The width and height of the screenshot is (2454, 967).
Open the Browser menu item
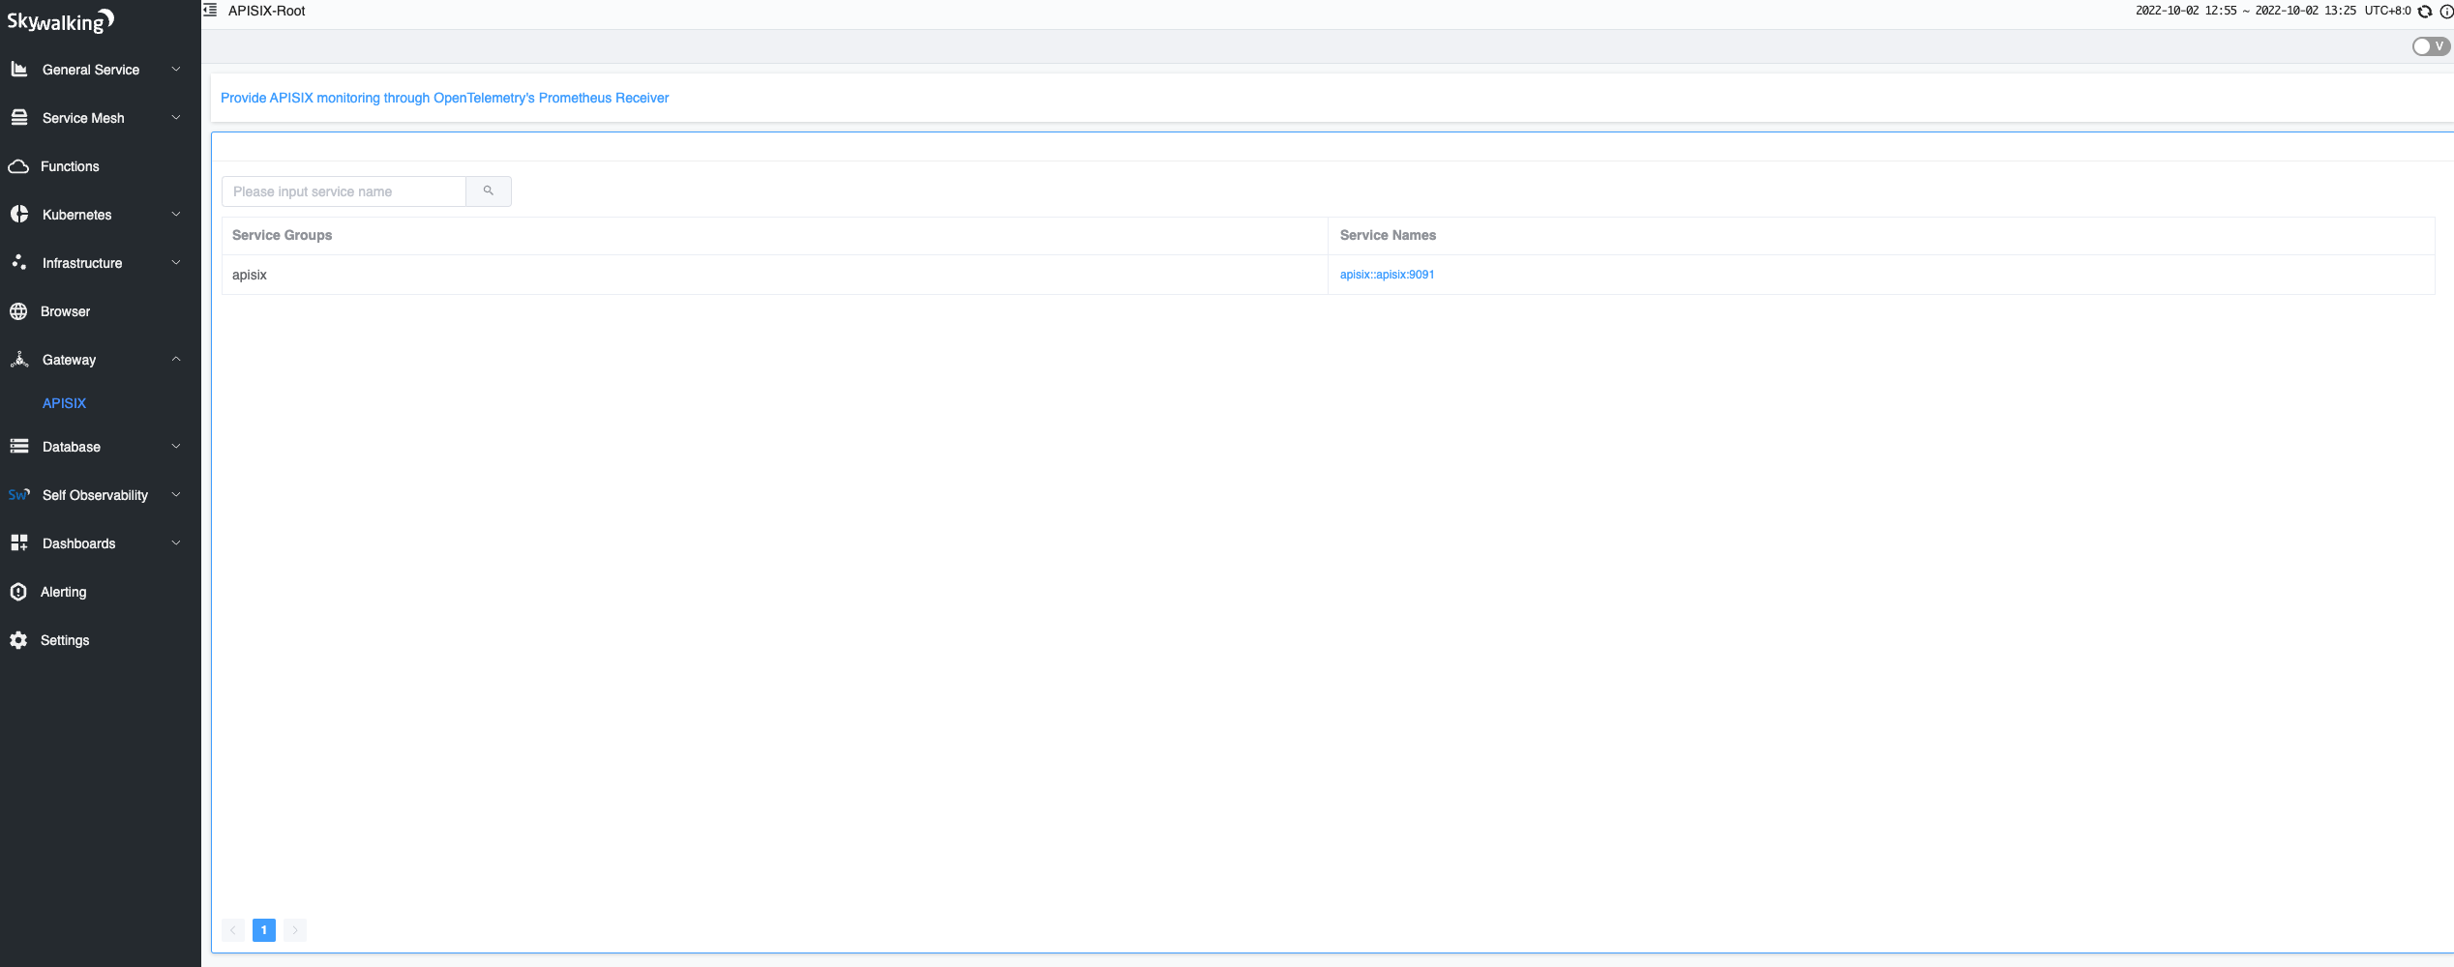click(101, 311)
